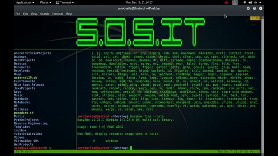Click the workspace 1 indicator

(x=235, y=3)
